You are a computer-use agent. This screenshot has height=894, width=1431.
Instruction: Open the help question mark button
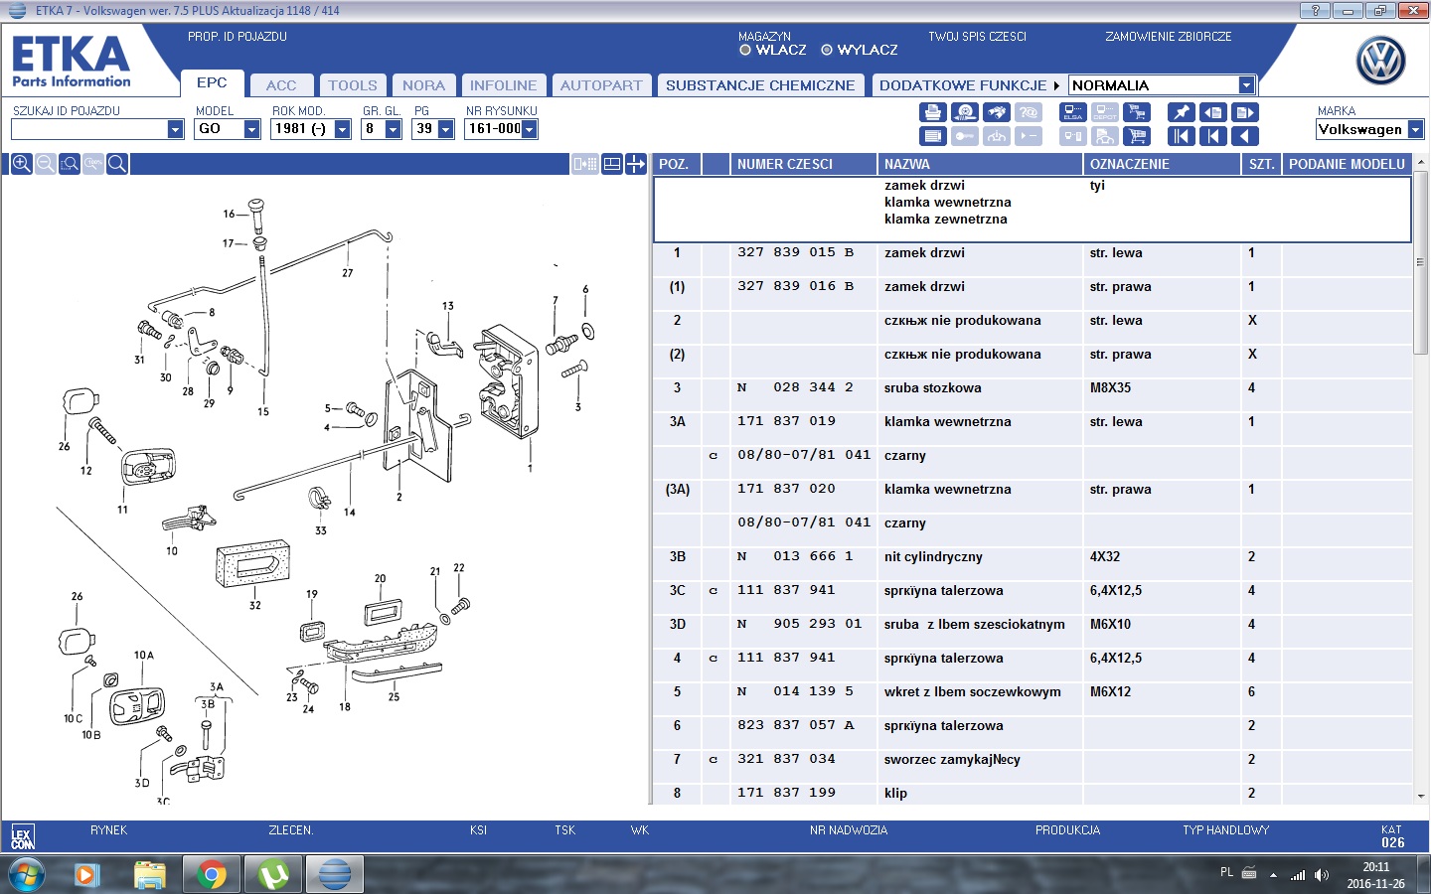[1315, 10]
